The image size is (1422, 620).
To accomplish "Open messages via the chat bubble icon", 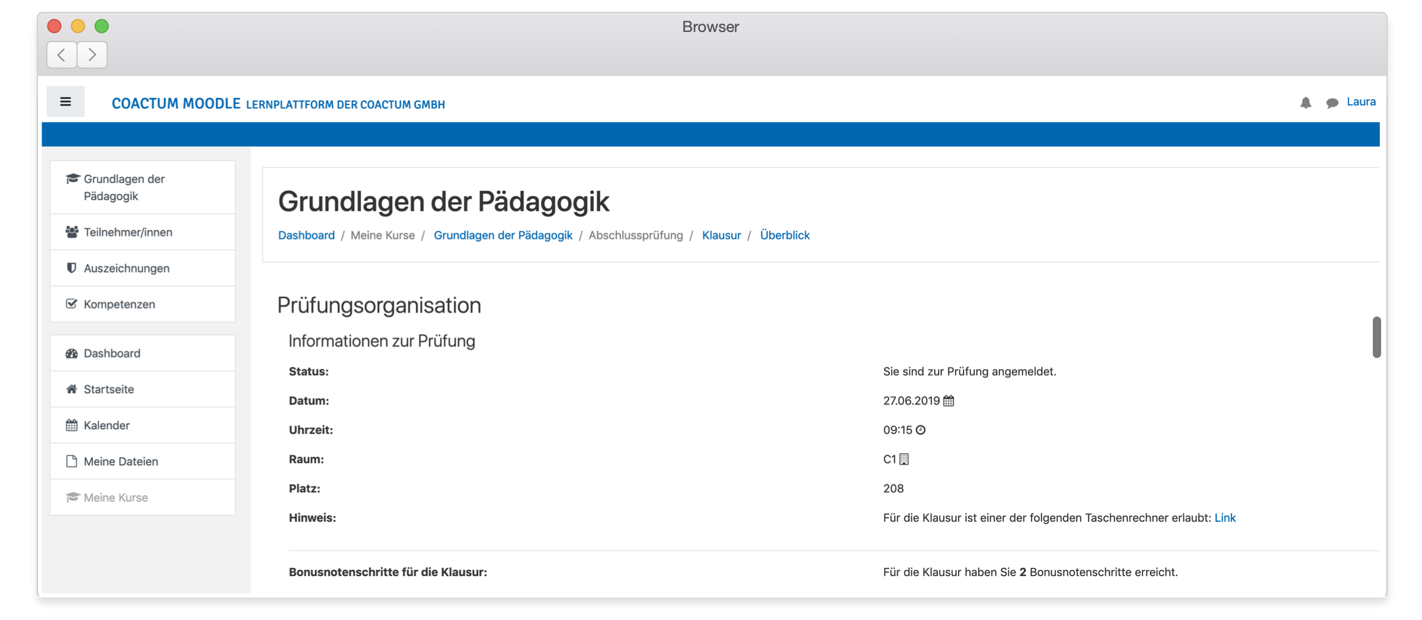I will tap(1333, 103).
